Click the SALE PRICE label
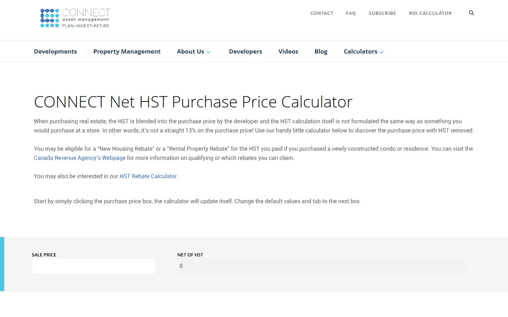This screenshot has height=317, width=508. tap(44, 255)
